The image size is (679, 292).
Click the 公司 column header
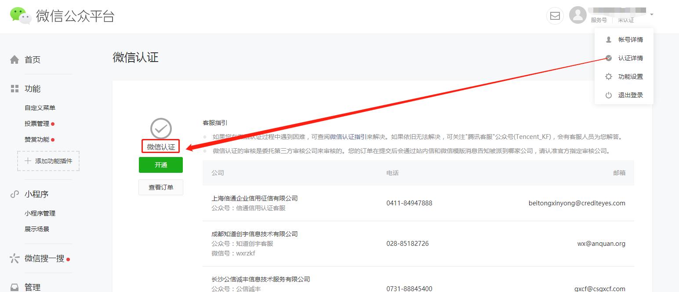pyautogui.click(x=218, y=173)
